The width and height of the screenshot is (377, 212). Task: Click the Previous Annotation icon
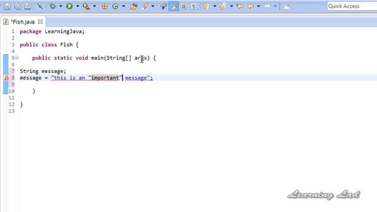coord(223,6)
